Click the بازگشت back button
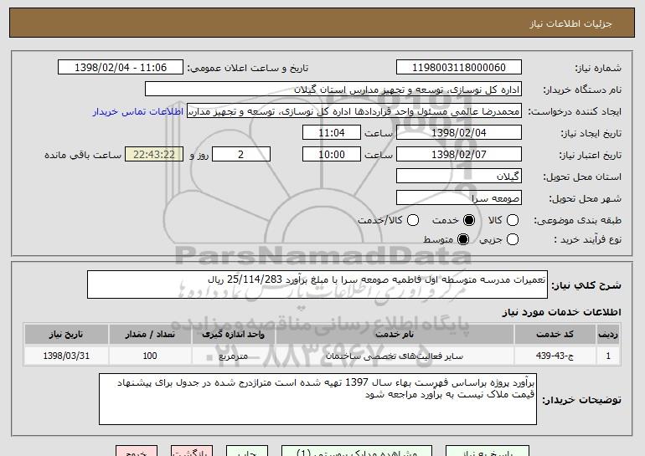The height and width of the screenshot is (456, 645). (192, 451)
